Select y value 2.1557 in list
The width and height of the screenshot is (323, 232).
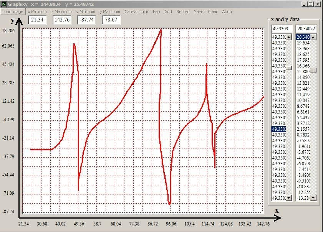tap(303, 129)
